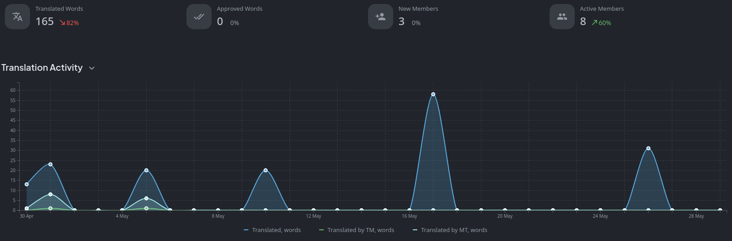Toggle the 'Translated, words' legend series
Image resolution: width=732 pixels, height=241 pixels.
pyautogui.click(x=276, y=230)
